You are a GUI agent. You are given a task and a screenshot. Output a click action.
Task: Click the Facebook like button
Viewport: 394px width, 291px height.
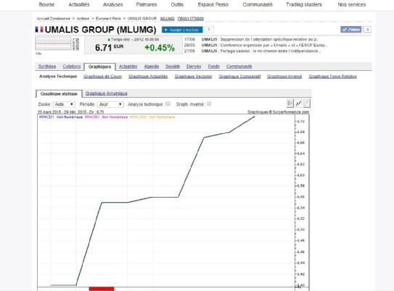351,30
